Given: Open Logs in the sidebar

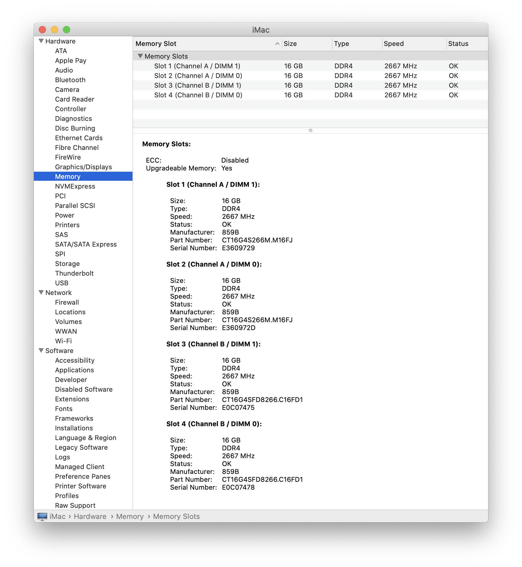Looking at the screenshot, I should click(x=63, y=457).
